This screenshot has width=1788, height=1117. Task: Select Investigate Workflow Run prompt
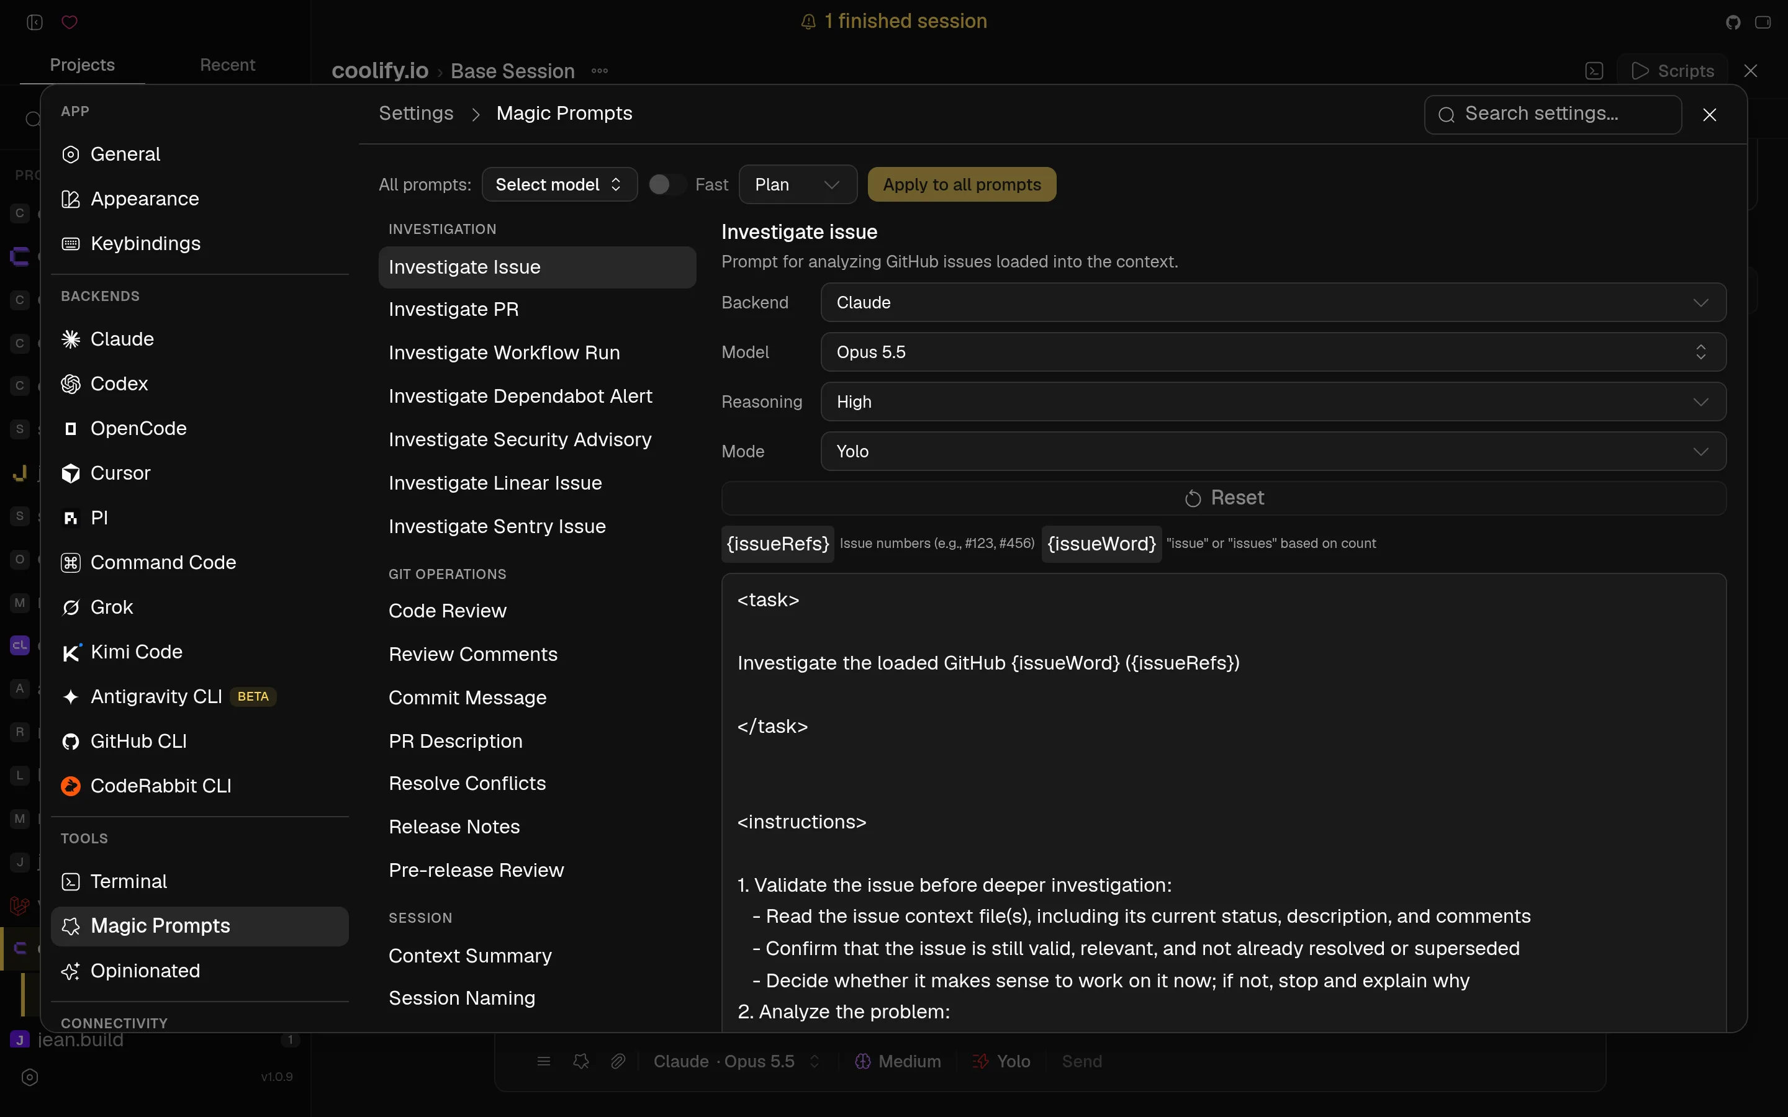537,352
